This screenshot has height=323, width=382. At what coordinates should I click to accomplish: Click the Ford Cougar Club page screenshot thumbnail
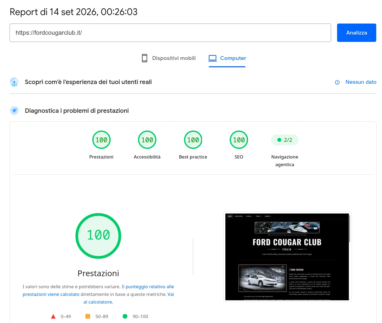(x=288, y=257)
